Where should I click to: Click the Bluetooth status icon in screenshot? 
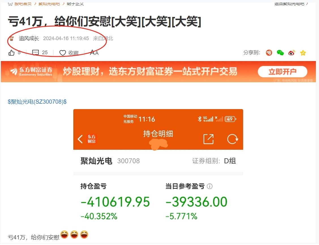200,119
